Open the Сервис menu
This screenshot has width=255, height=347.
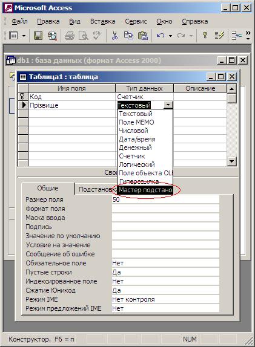pos(136,21)
